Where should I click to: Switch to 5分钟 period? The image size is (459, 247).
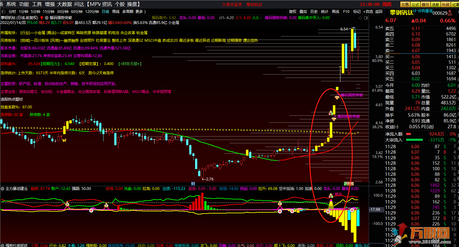36,11
